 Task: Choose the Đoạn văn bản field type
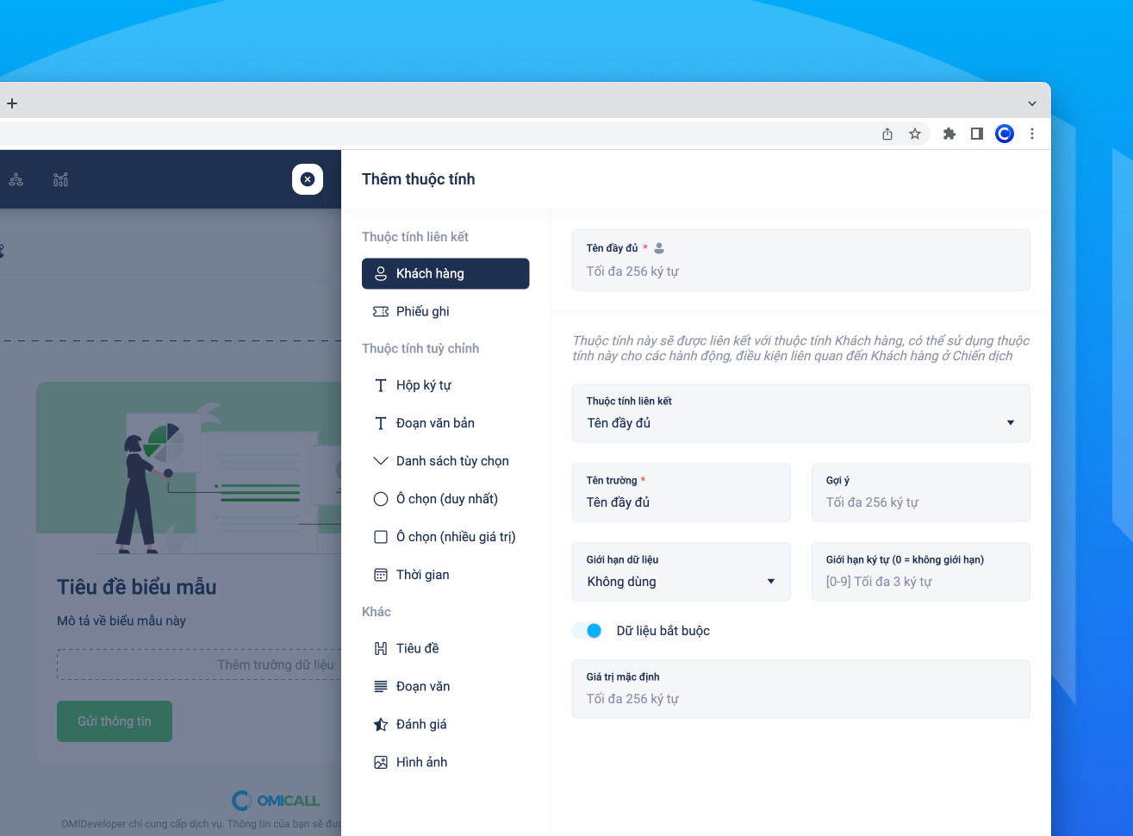click(x=445, y=423)
